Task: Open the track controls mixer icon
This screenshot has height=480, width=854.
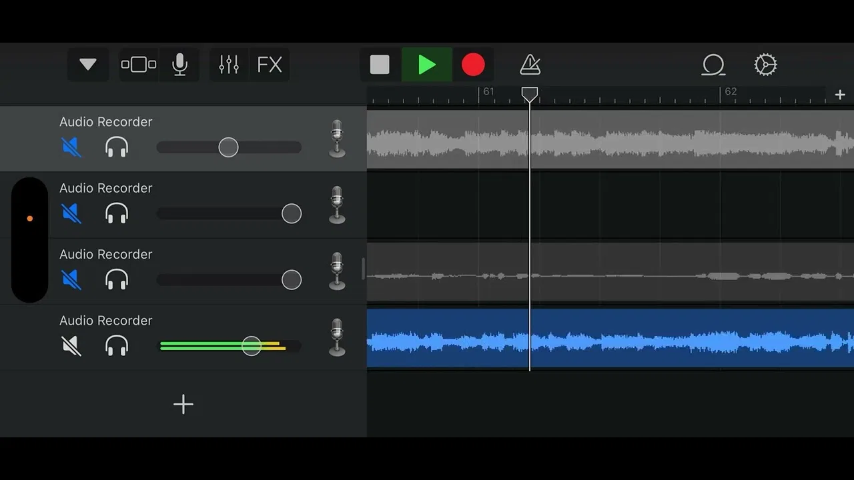Action: coord(229,65)
